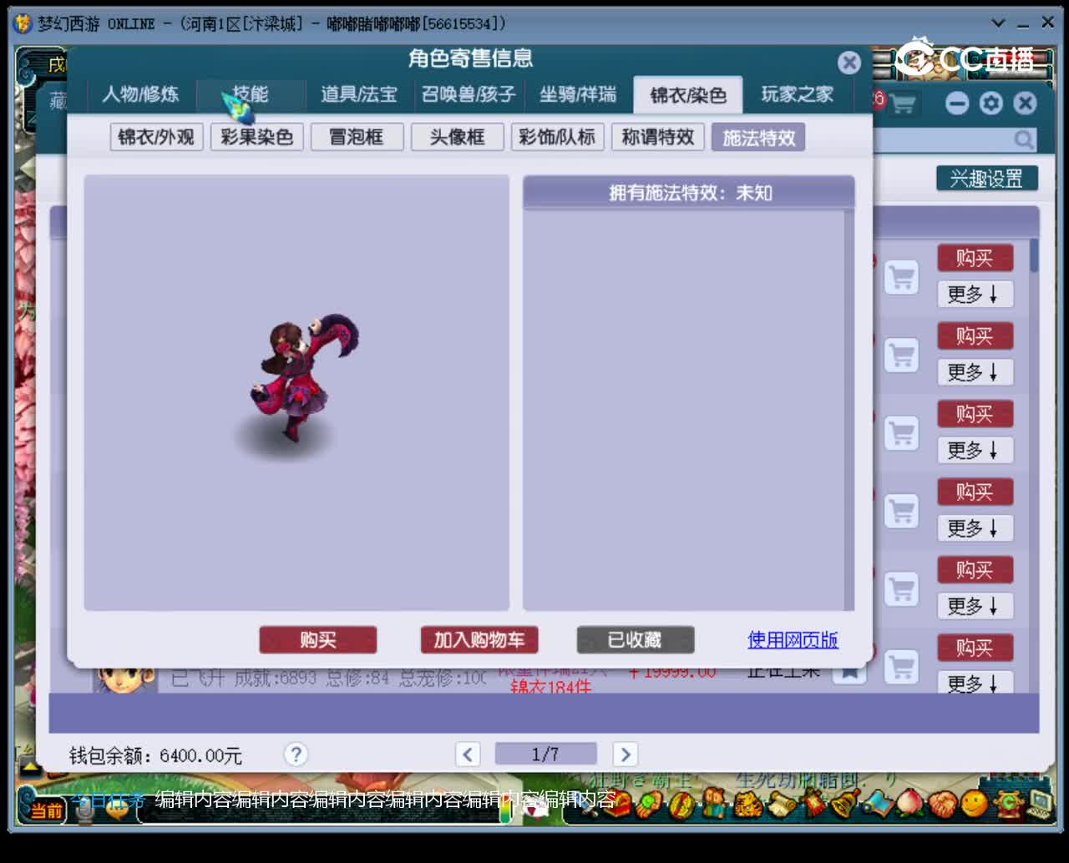
Task: Click the 拥有施法特效: 未知 header text
Action: [x=690, y=193]
